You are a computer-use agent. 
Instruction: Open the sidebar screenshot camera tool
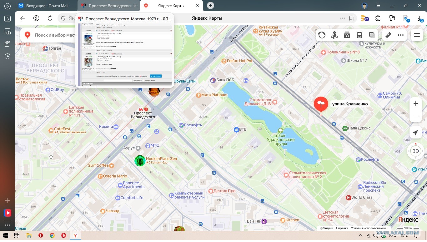click(8, 31)
